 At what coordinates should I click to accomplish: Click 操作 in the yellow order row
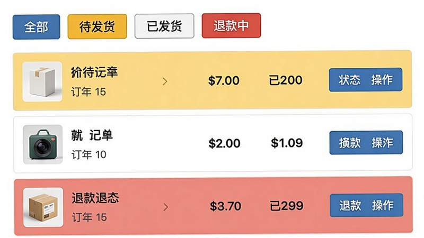(x=382, y=80)
